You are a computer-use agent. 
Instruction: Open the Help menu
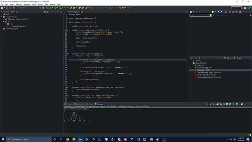click(59, 4)
